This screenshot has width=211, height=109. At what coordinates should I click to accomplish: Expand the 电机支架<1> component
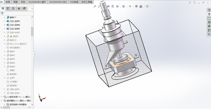click(x=2, y=97)
